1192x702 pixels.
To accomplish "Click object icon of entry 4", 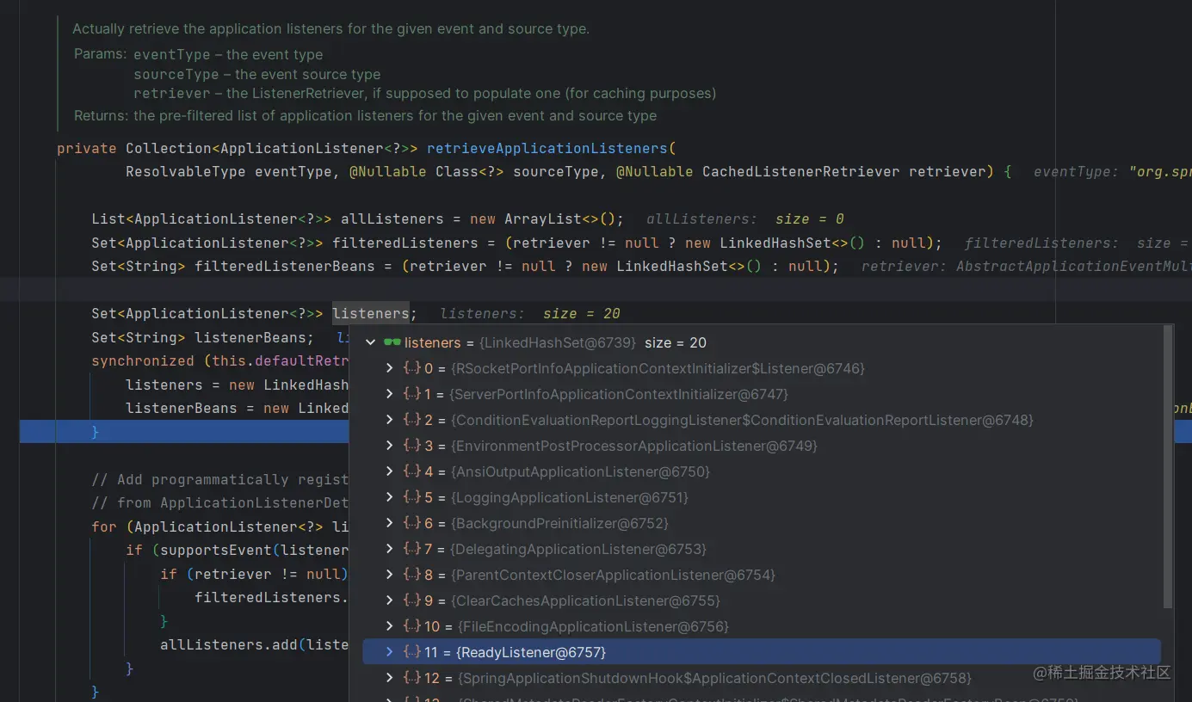I will pyautogui.click(x=411, y=471).
